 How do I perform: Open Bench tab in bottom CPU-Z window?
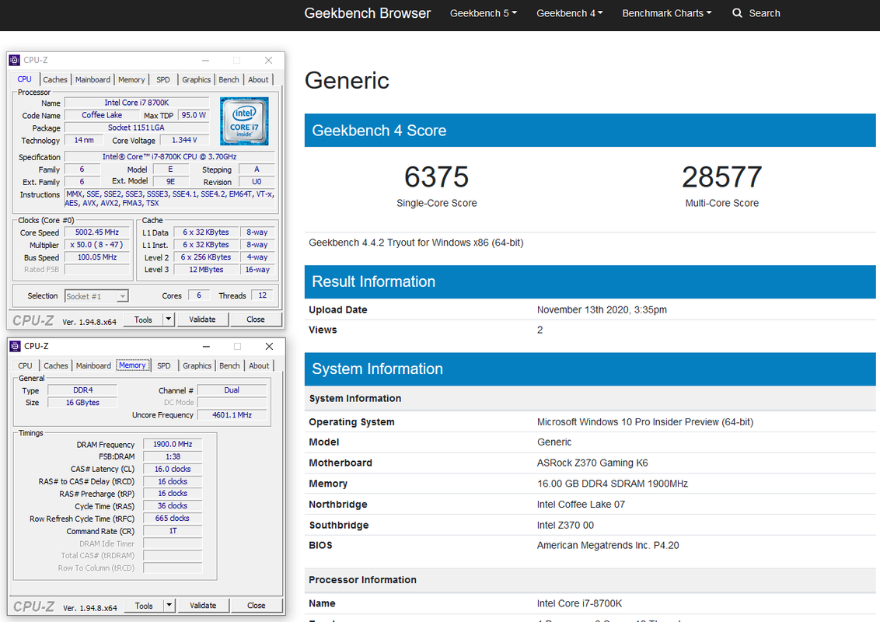pos(229,365)
